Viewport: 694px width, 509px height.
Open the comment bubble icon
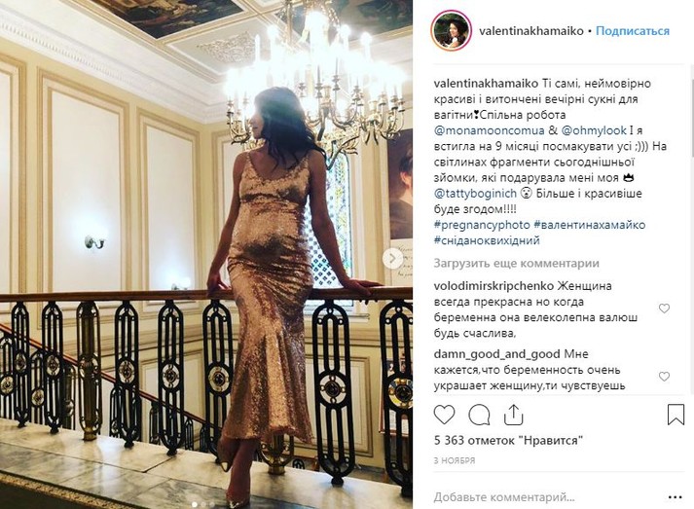click(479, 416)
